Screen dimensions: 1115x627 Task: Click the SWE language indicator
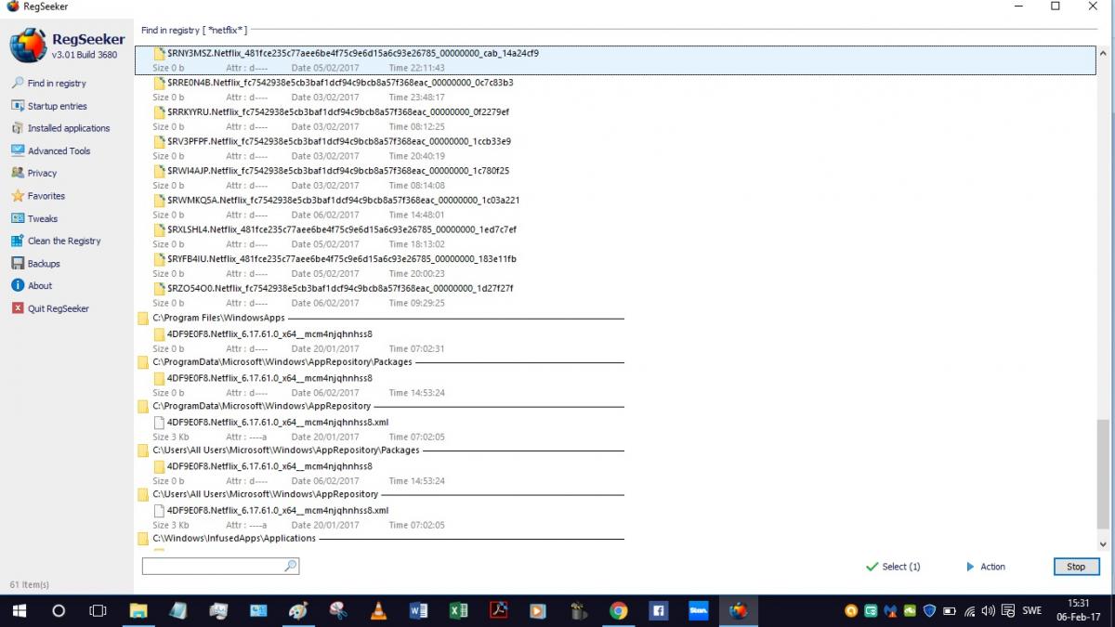[1031, 611]
